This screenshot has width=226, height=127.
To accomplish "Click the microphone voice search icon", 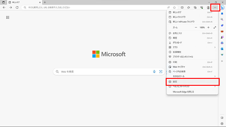I will [154, 72].
